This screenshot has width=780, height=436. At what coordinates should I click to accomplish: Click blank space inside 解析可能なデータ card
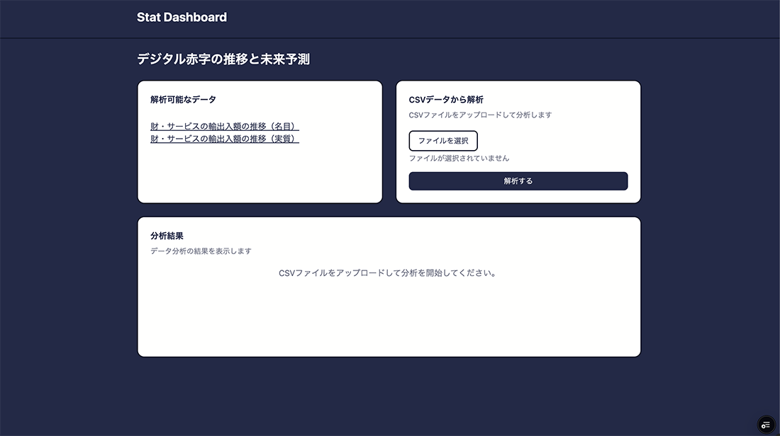(x=260, y=177)
